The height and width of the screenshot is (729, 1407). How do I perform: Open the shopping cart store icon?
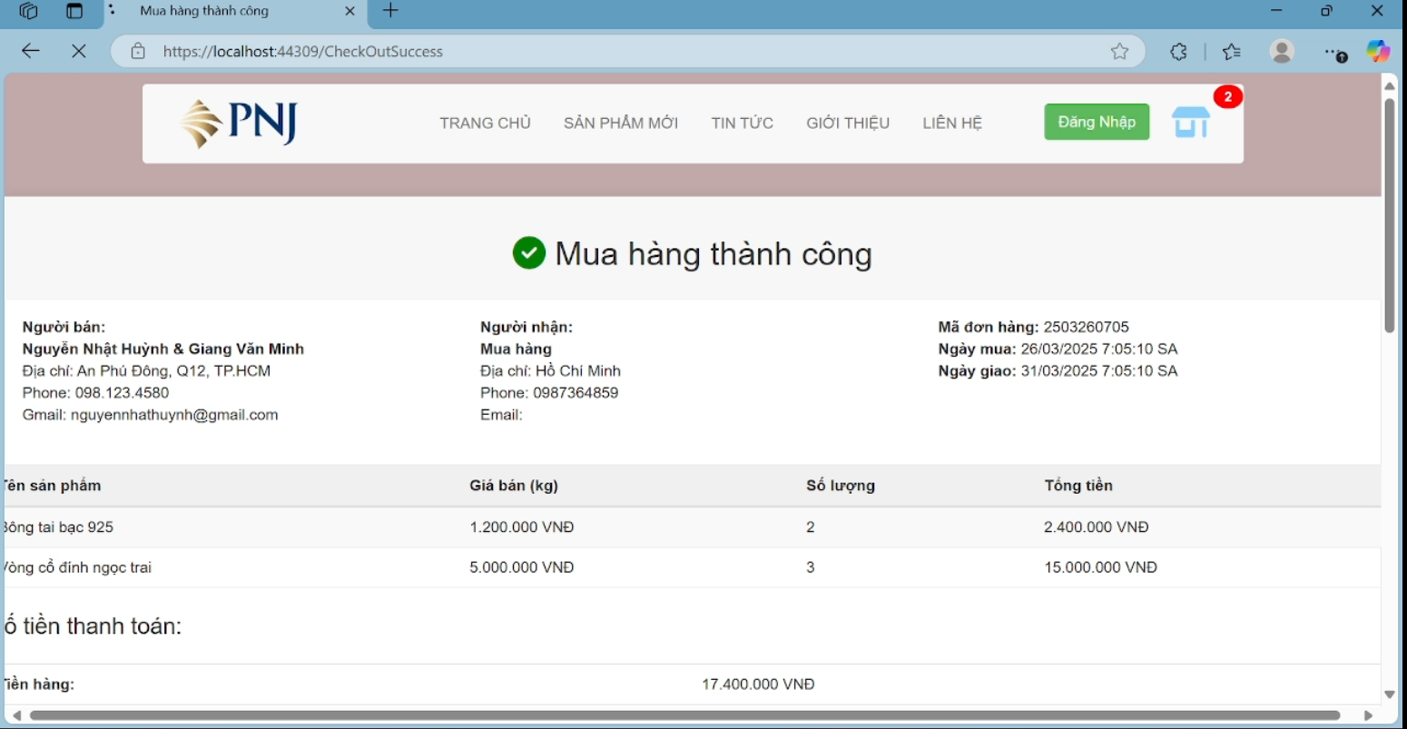[1190, 122]
